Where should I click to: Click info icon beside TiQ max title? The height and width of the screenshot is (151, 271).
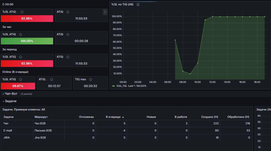click(91, 79)
